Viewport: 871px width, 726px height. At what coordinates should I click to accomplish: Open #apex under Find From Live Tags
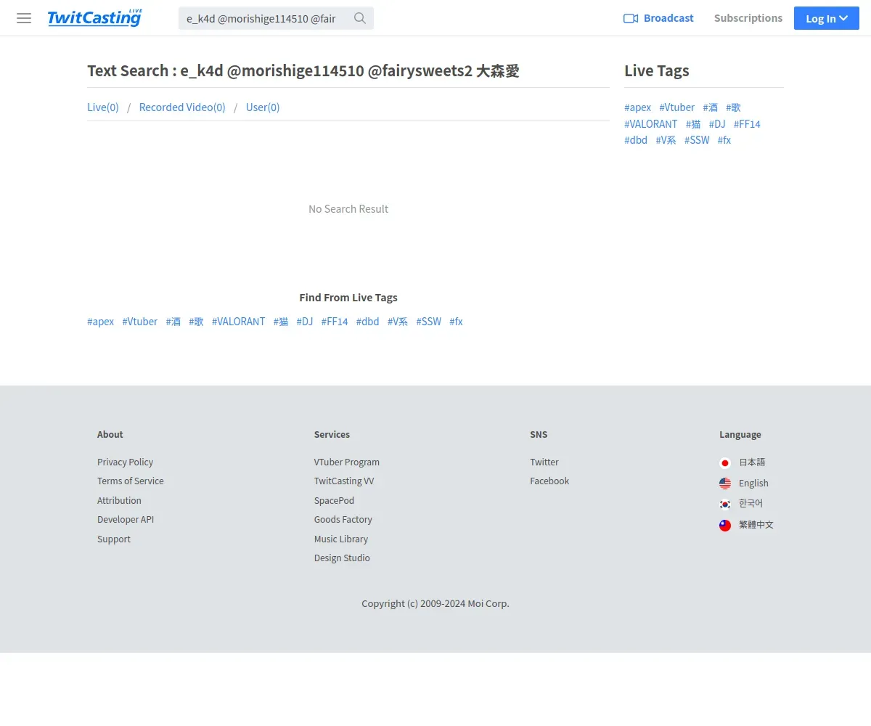point(101,322)
